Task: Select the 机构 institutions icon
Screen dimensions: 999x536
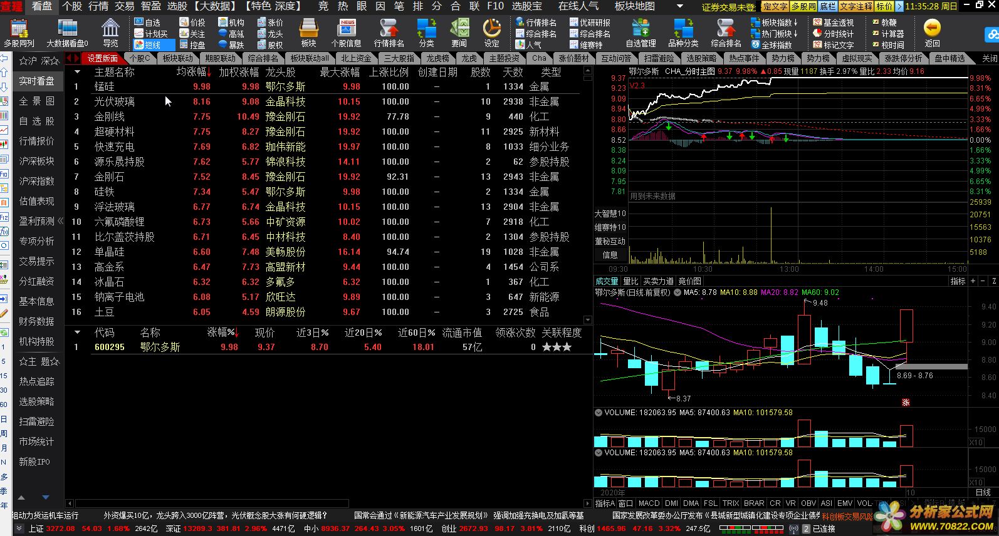Action: tap(231, 23)
